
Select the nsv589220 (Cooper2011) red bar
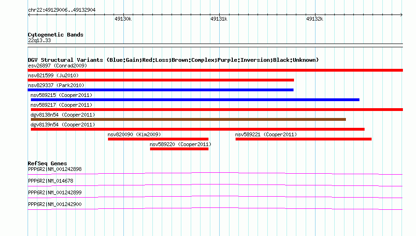179,149
